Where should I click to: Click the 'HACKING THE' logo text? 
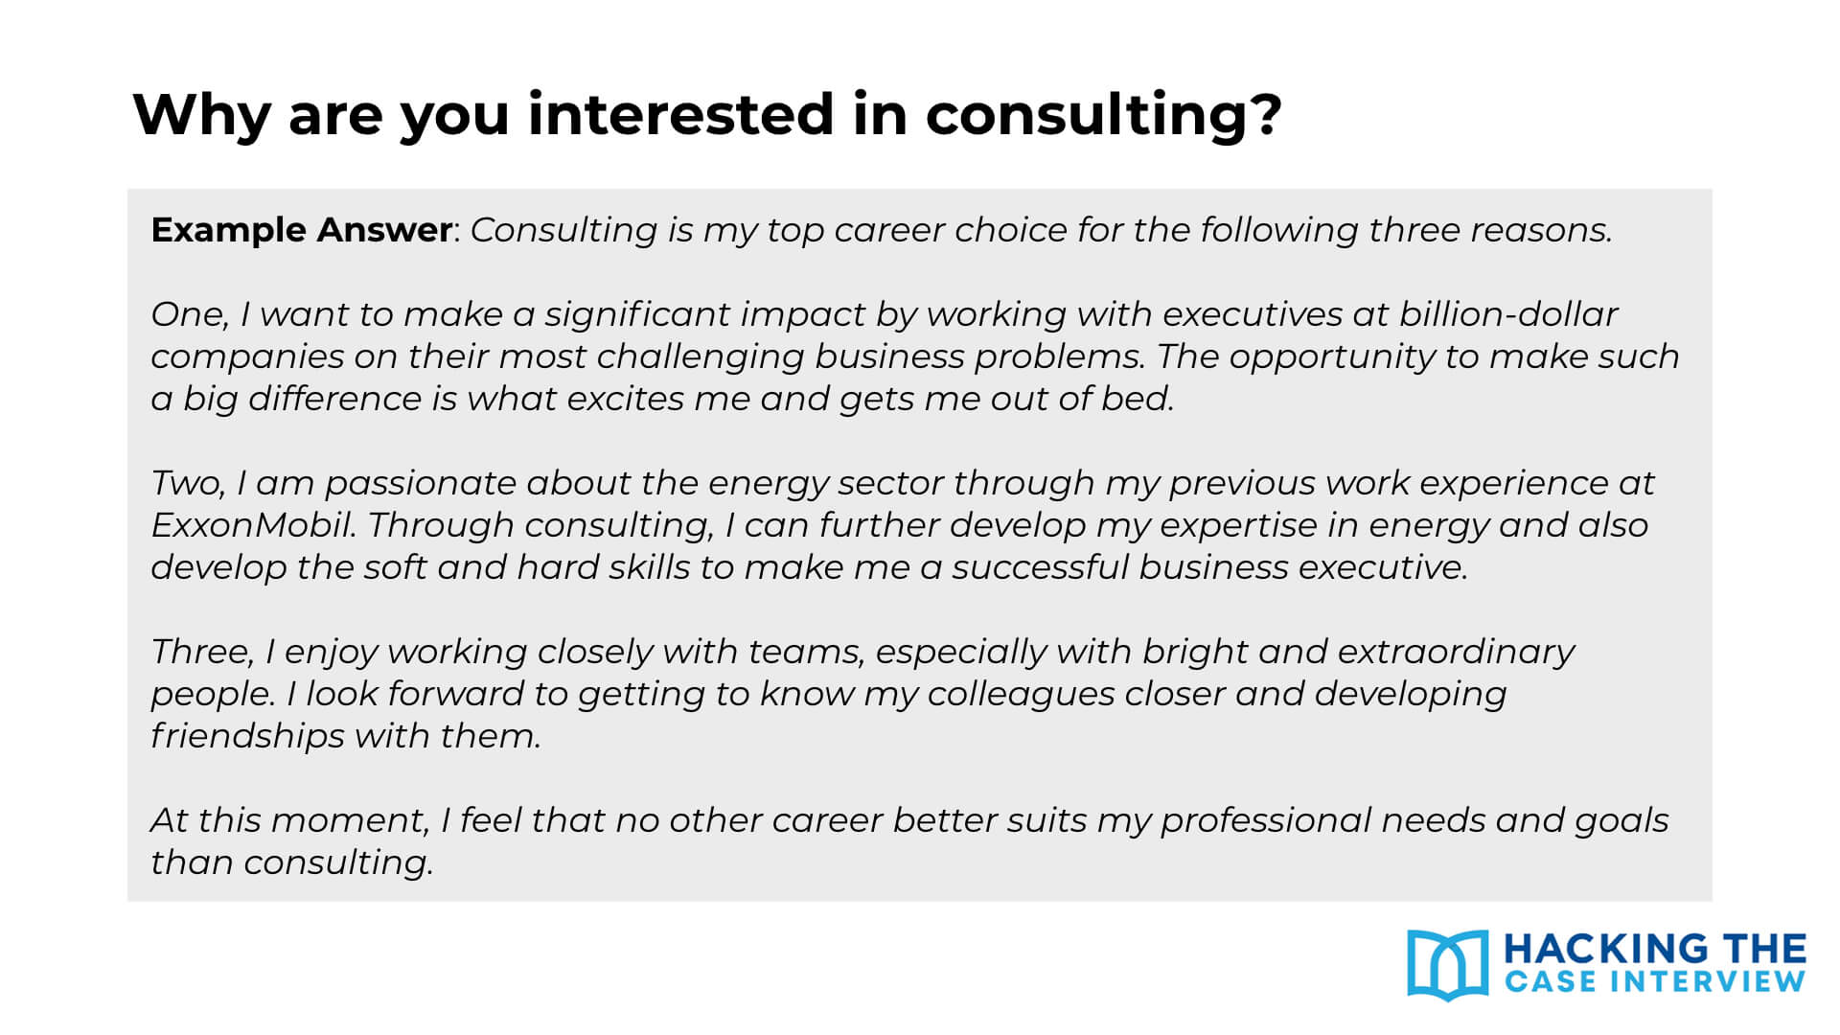1655,949
